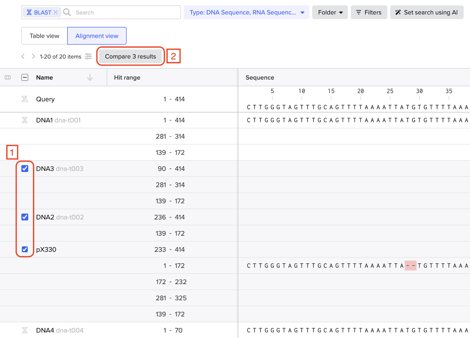This screenshot has width=470, height=338.
Task: Select the Alignment view tab
Action: [x=97, y=36]
